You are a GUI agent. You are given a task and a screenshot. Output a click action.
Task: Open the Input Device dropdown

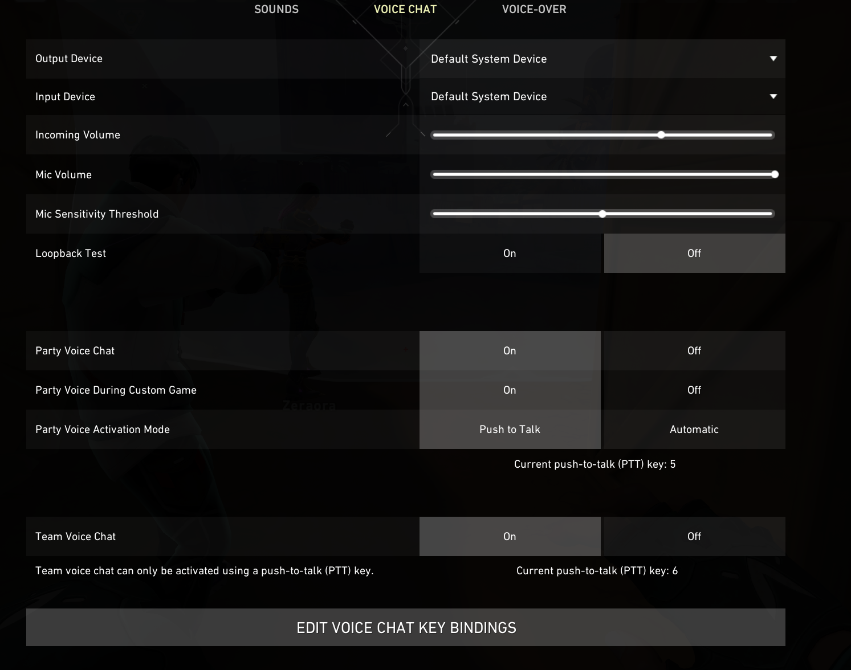click(602, 97)
